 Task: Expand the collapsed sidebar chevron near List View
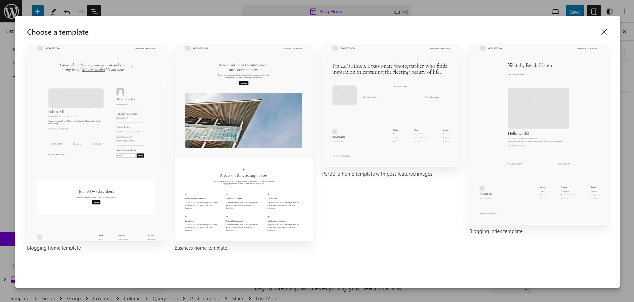[14, 50]
